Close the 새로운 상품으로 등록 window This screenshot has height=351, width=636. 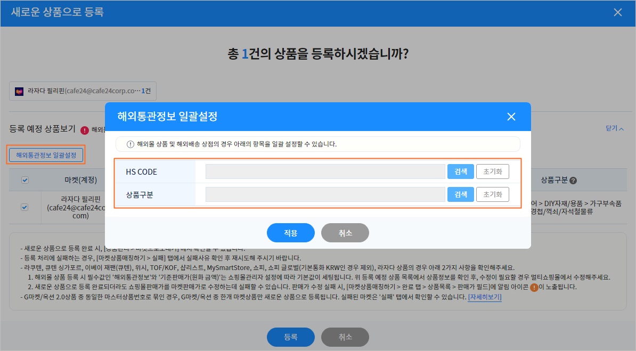(x=618, y=13)
